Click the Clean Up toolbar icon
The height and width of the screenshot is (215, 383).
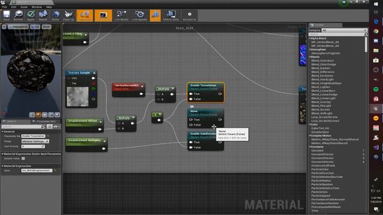point(68,16)
